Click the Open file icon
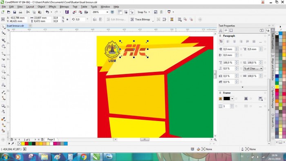This screenshot has height=161, width=286. pos(9,12)
